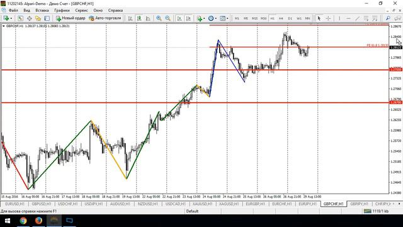Zoom out on the chart
This screenshot has width=403, height=227.
click(x=168, y=18)
